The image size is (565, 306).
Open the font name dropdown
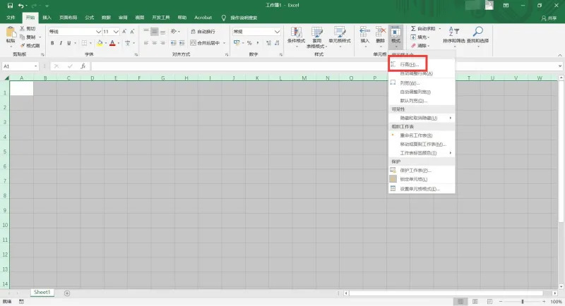click(98, 32)
